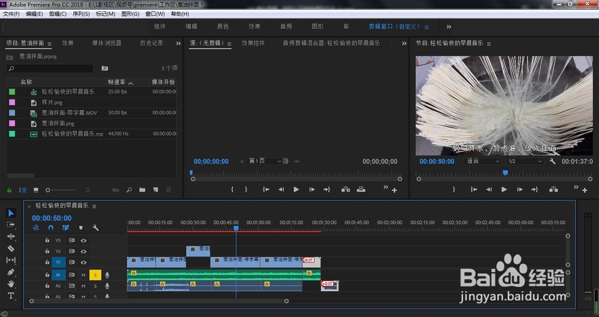Open timeline sequence panel menu

coord(95,206)
